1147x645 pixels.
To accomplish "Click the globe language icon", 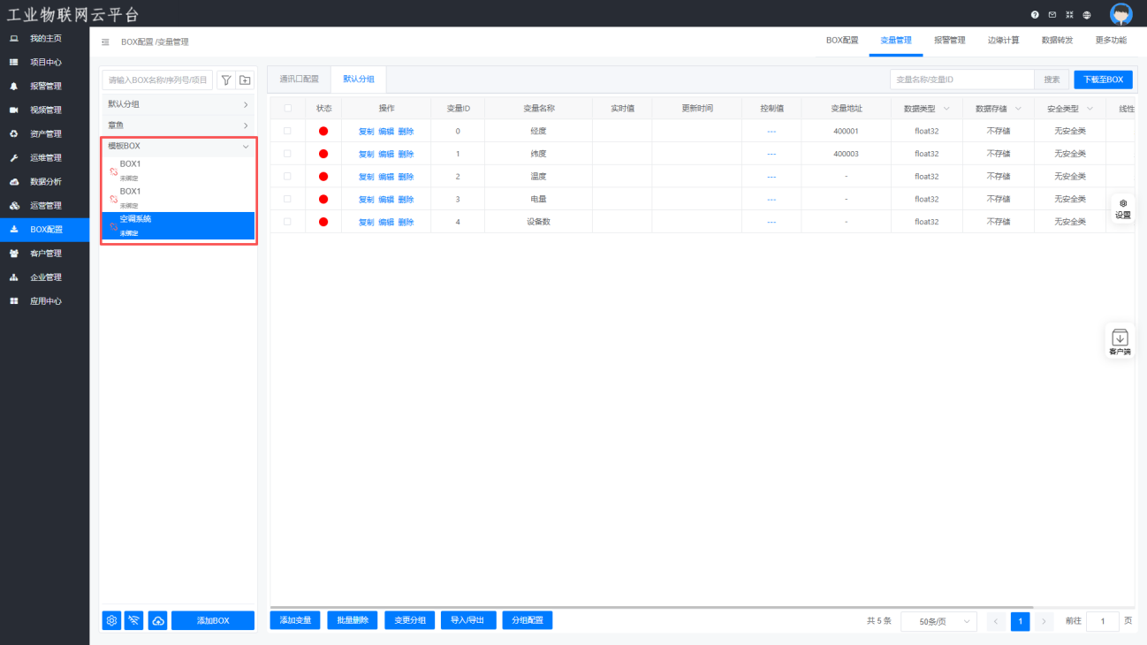I will [1087, 15].
